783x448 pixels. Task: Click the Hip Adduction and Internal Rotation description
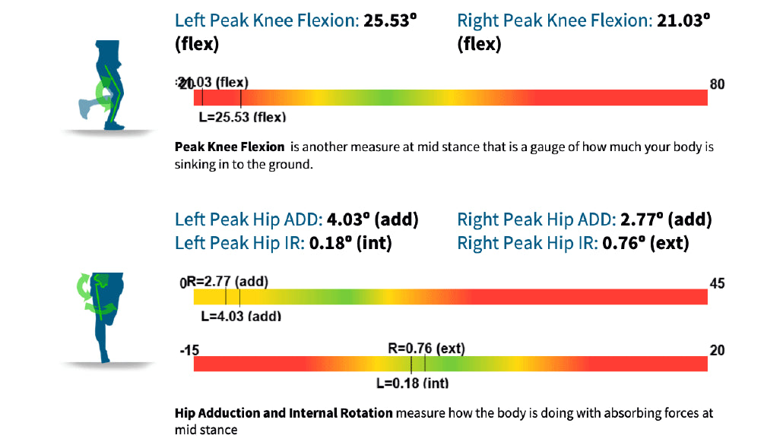pyautogui.click(x=444, y=421)
